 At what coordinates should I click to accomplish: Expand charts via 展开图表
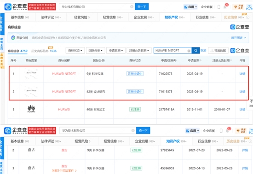tap(238, 38)
